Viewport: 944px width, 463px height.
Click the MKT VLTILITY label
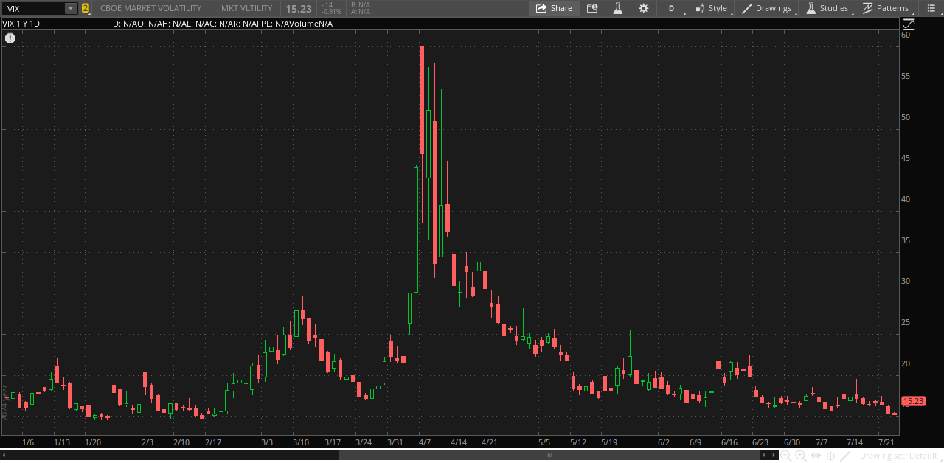click(246, 8)
